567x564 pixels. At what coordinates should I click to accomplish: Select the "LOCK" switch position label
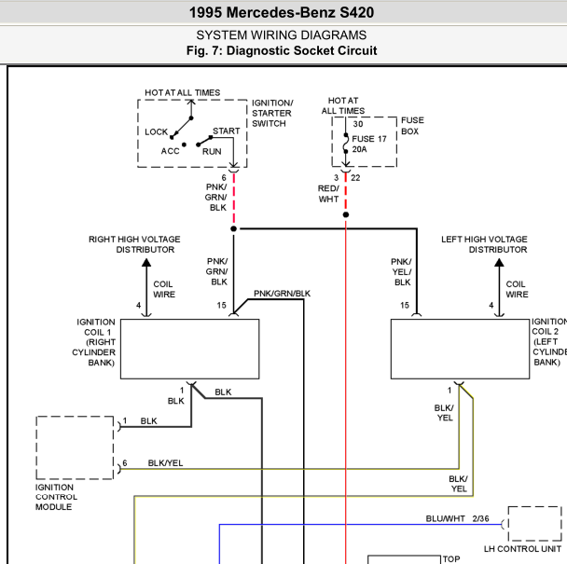157,132
